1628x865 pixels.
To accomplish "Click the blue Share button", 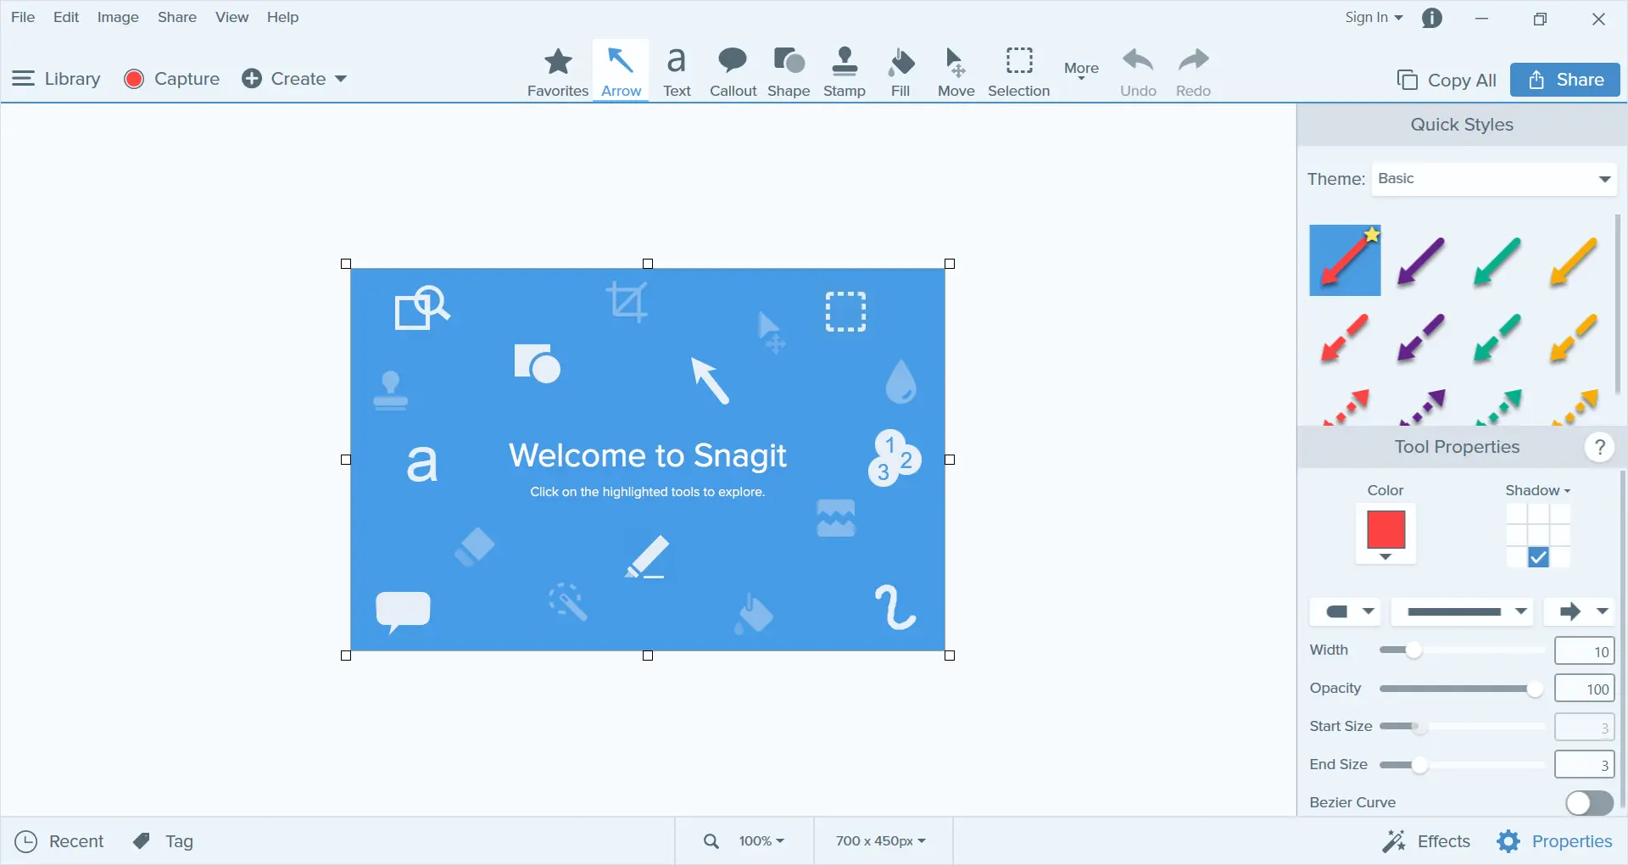I will tap(1565, 80).
